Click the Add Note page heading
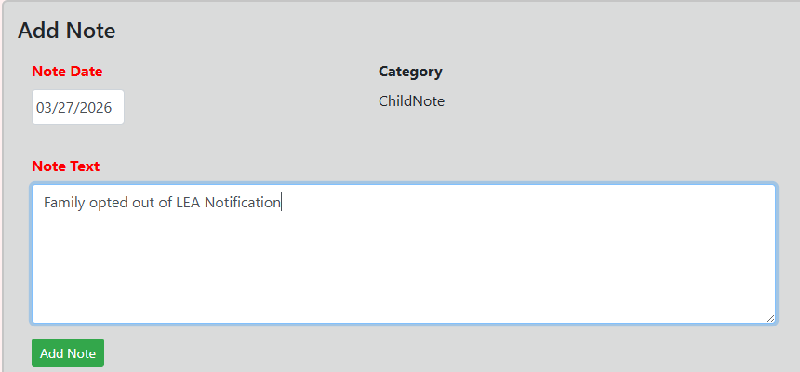Viewport: 800px width, 372px height. 66,31
